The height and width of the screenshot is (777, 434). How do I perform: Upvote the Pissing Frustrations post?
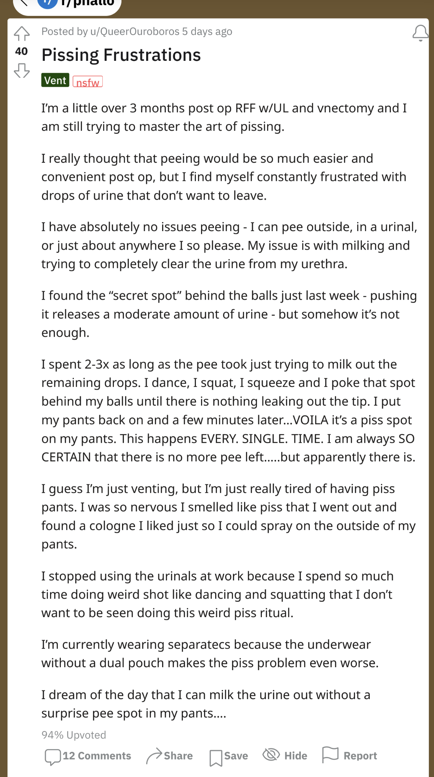click(22, 34)
